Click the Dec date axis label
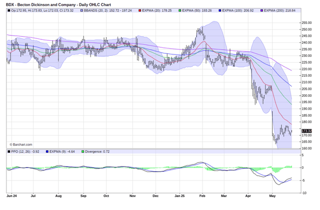This screenshot has height=210, width=320. [x=155, y=196]
